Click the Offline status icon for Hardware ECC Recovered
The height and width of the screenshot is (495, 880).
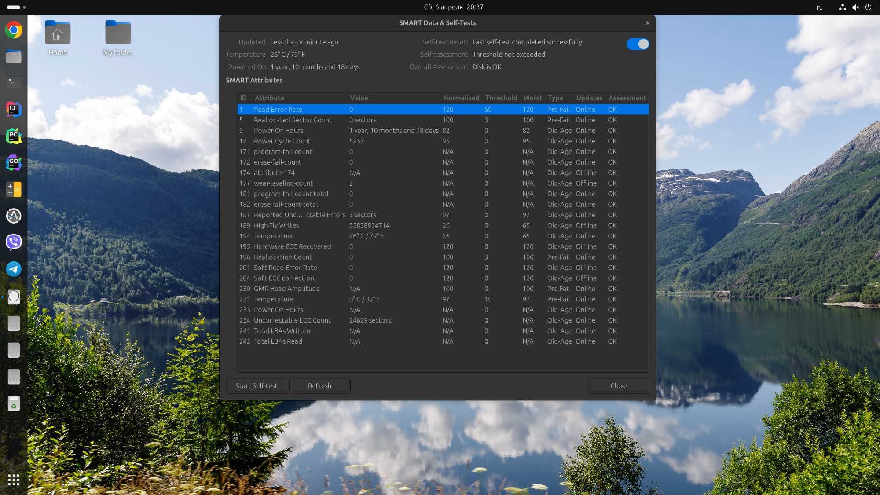click(x=584, y=246)
